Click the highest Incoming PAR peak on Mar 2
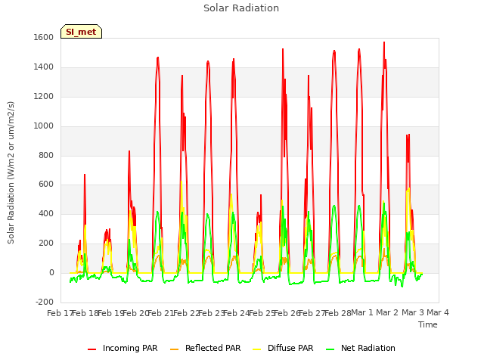Screen dimensions: 484x363 (x=384, y=42)
